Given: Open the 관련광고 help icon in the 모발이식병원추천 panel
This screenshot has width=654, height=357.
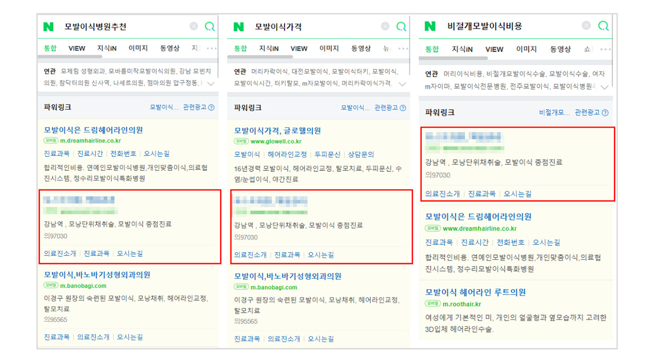Looking at the screenshot, I should (212, 108).
